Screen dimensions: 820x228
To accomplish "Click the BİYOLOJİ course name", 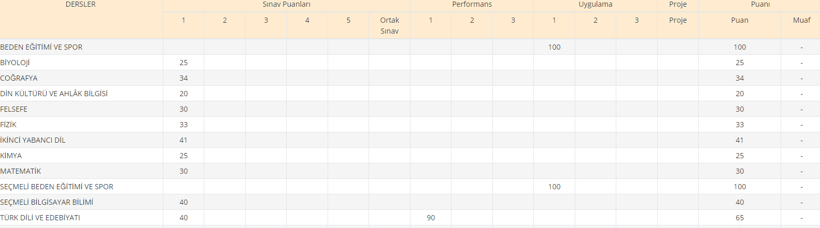I will [x=15, y=63].
